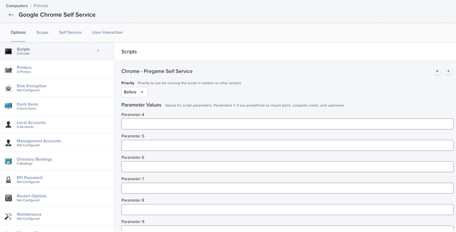
Task: Click the 'Chrome - Pregame Self Service' script title
Action: tap(157, 71)
